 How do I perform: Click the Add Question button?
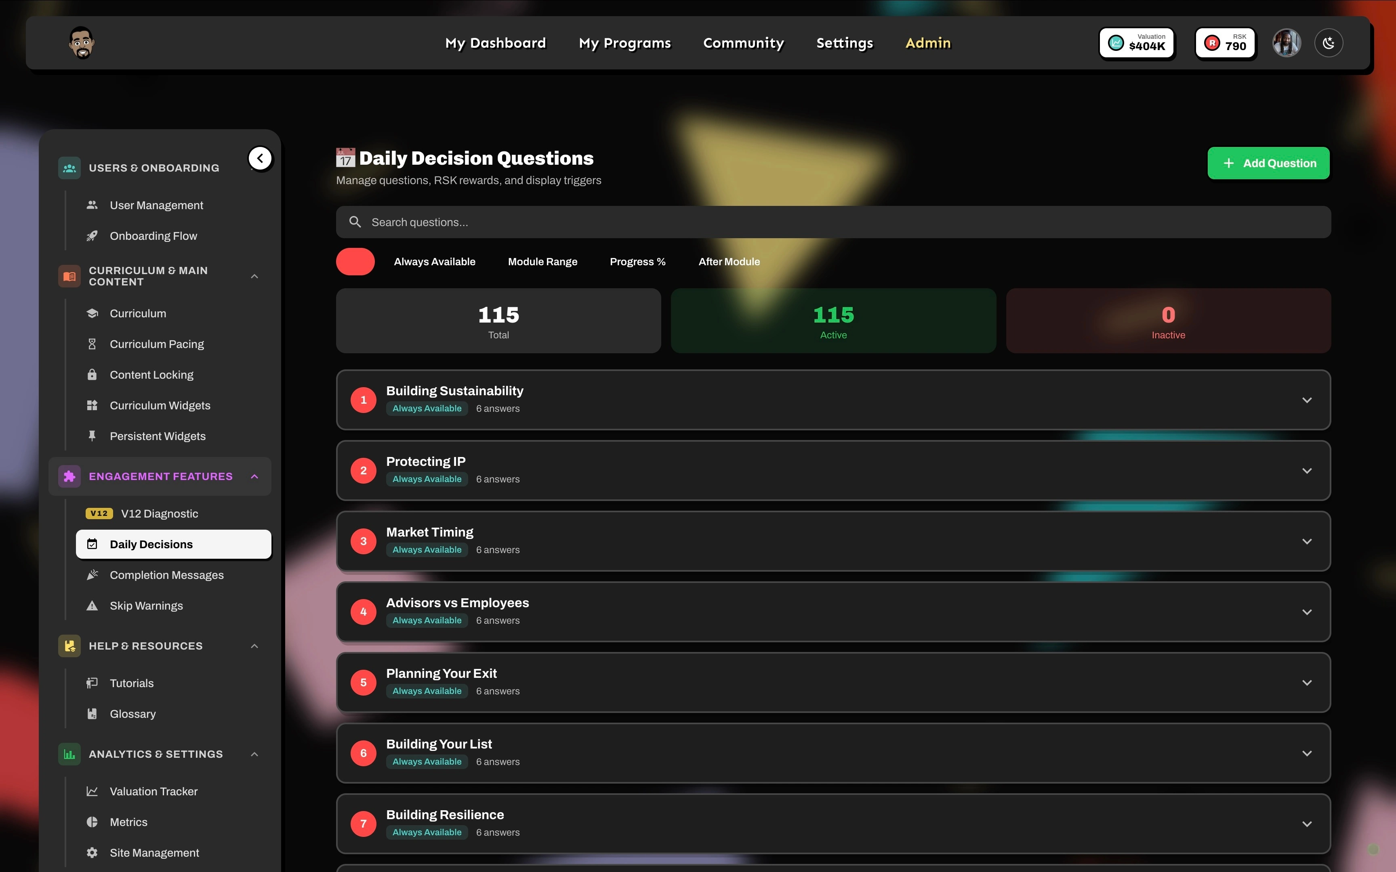click(x=1268, y=163)
